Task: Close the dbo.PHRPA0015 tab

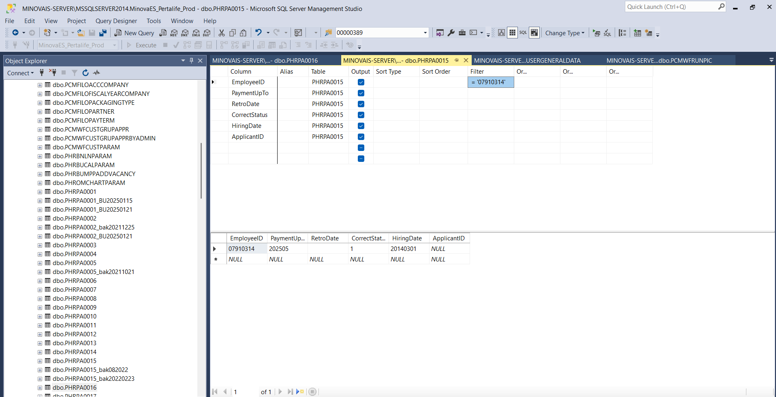Action: click(x=466, y=60)
